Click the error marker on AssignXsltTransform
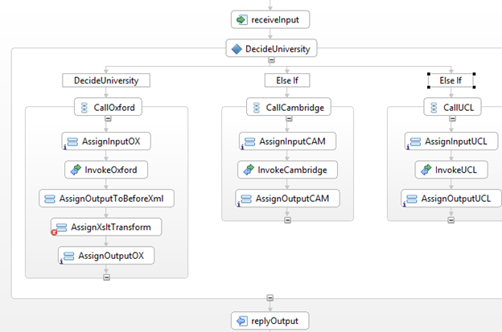Image resolution: width=502 pixels, height=332 pixels. [55, 232]
